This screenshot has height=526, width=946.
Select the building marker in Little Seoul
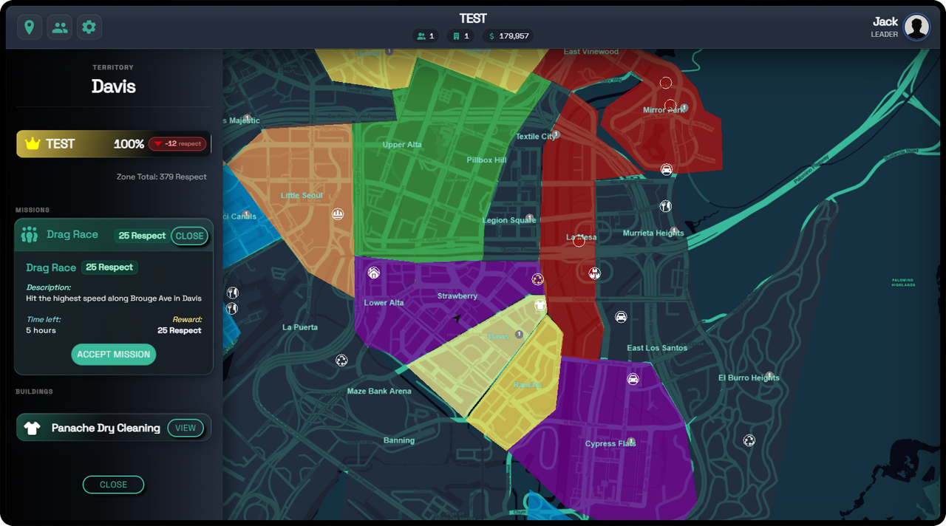pos(338,214)
